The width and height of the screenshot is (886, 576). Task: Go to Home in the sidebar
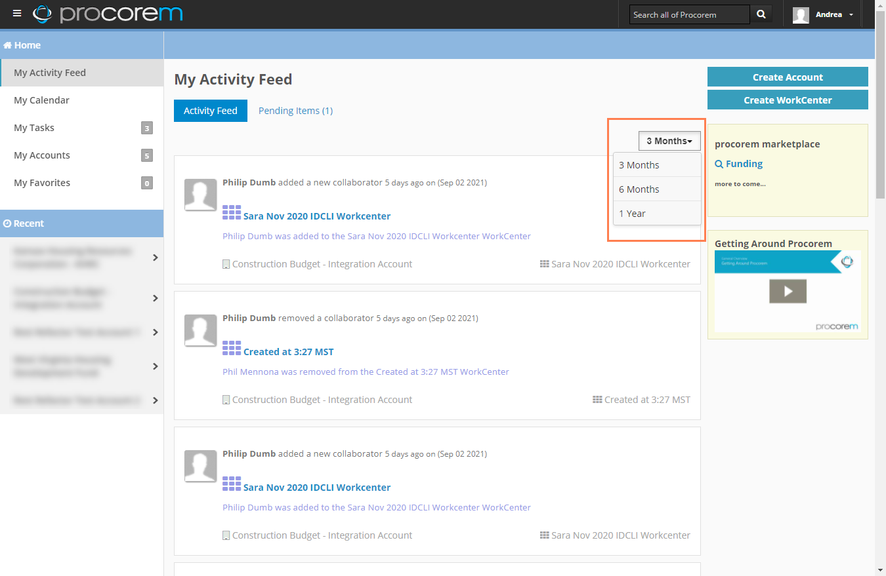pos(22,45)
